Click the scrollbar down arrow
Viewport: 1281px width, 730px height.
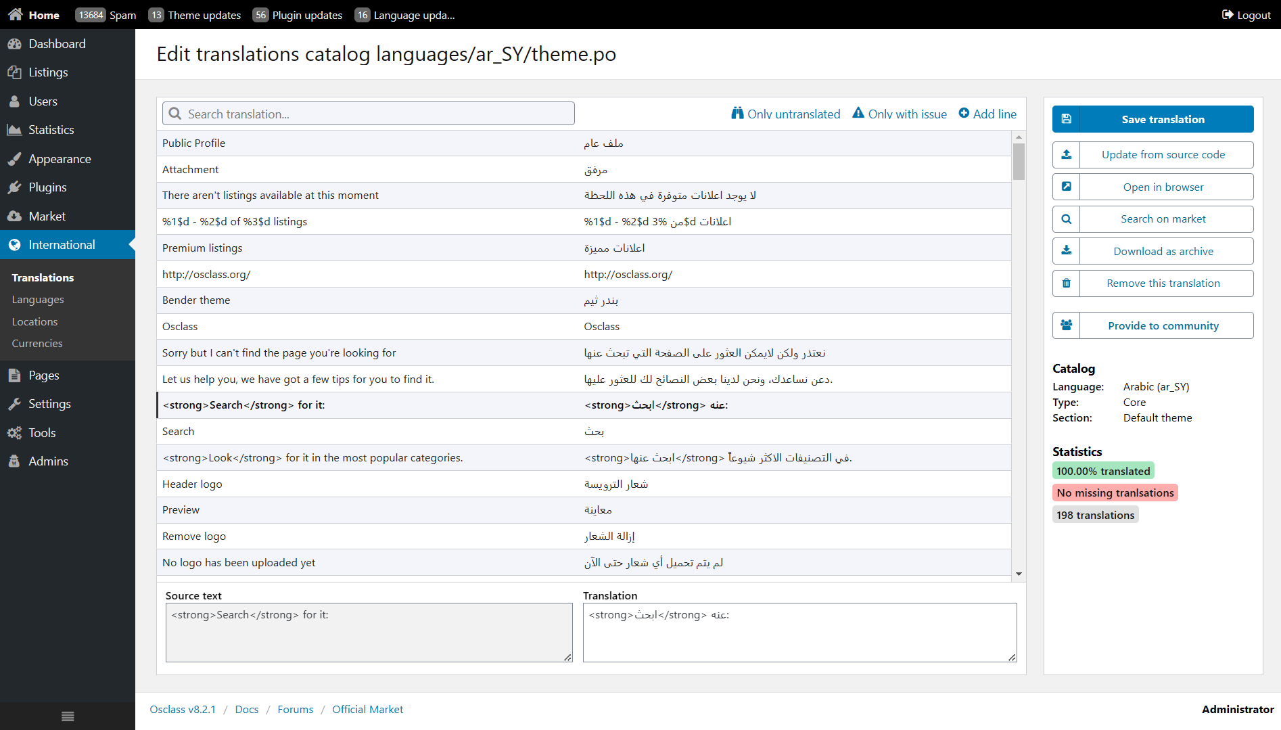(1019, 574)
